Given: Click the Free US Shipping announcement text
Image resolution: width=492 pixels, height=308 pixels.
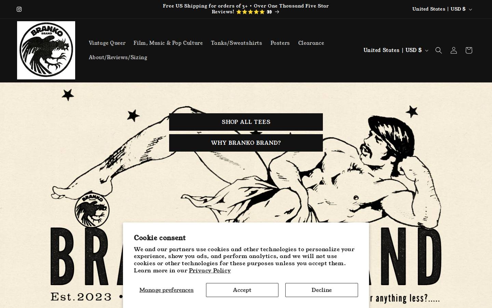Looking at the screenshot, I should pyautogui.click(x=246, y=9).
